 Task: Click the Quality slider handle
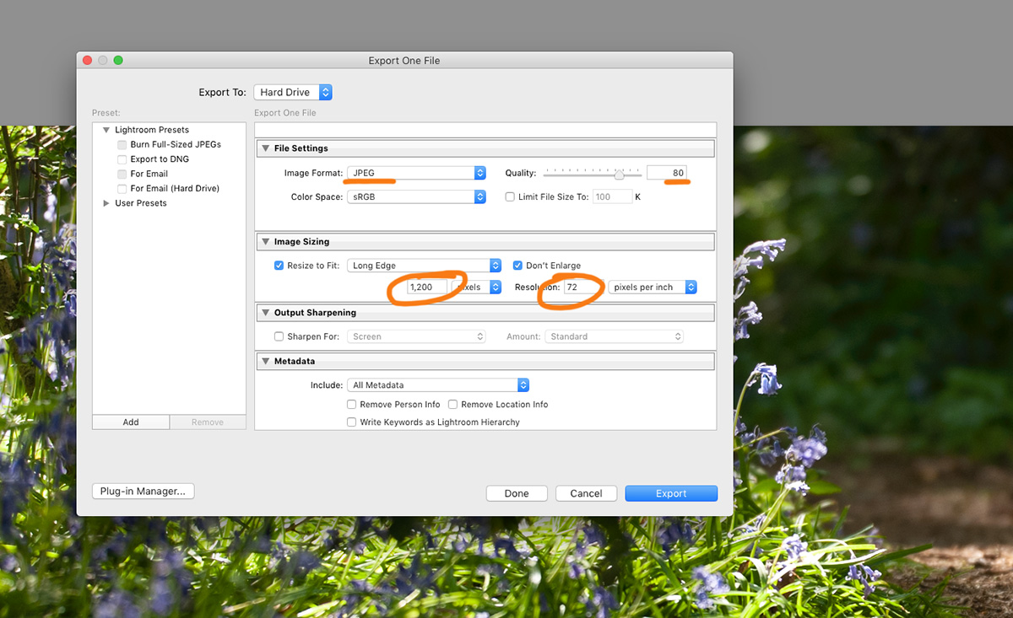click(619, 175)
